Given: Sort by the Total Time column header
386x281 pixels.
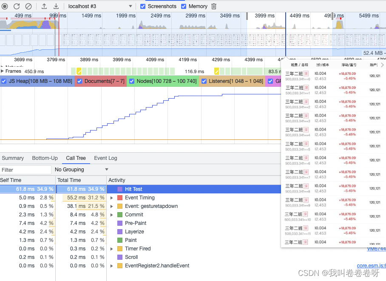Looking at the screenshot, I should pyautogui.click(x=81, y=180).
